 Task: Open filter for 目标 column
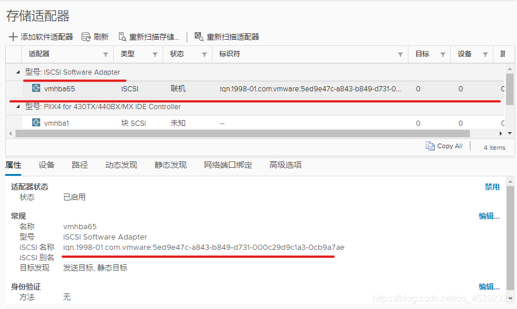(x=443, y=55)
